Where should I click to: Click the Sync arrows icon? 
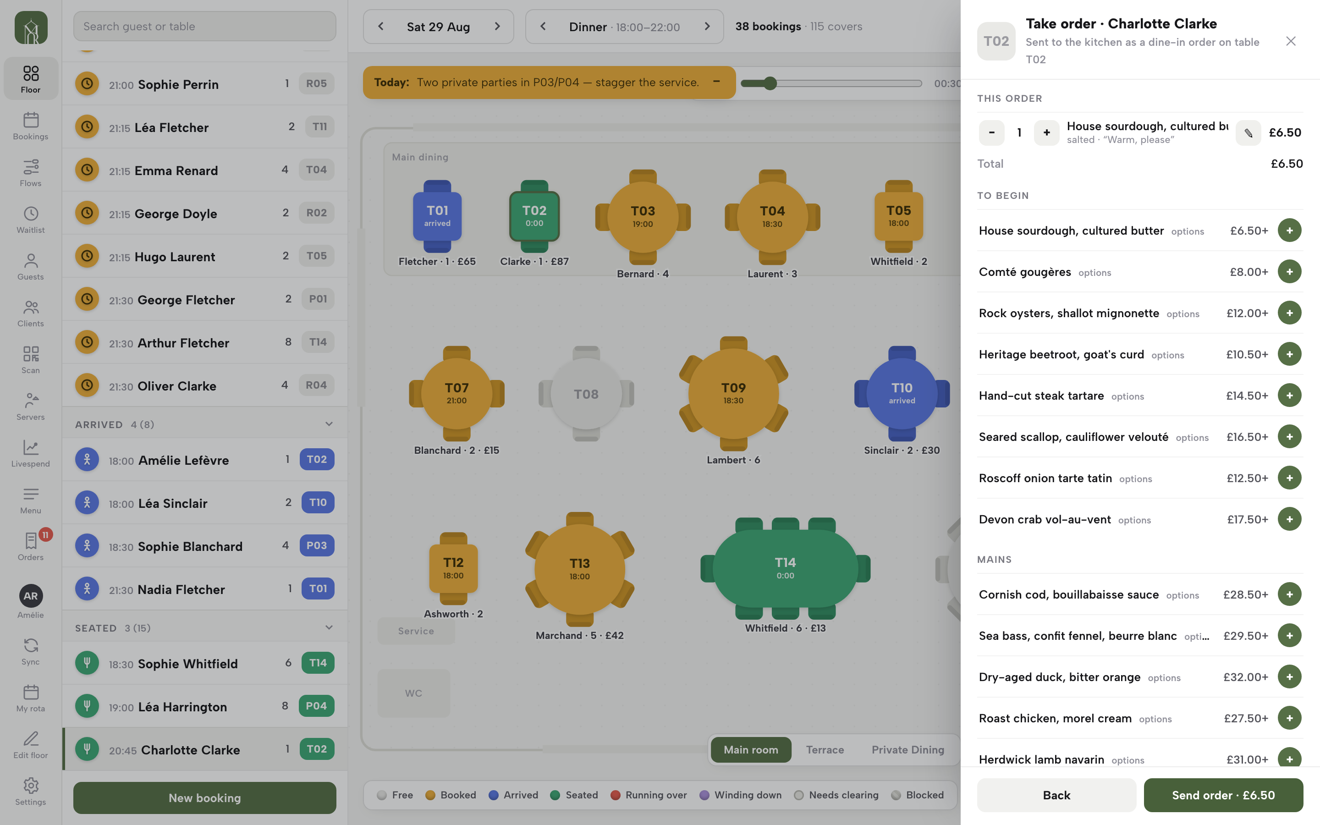[31, 645]
